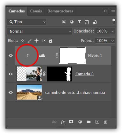The width and height of the screenshot is (122, 134).
Task: Open the Preen. fill slider arrow
Action: point(112,41)
